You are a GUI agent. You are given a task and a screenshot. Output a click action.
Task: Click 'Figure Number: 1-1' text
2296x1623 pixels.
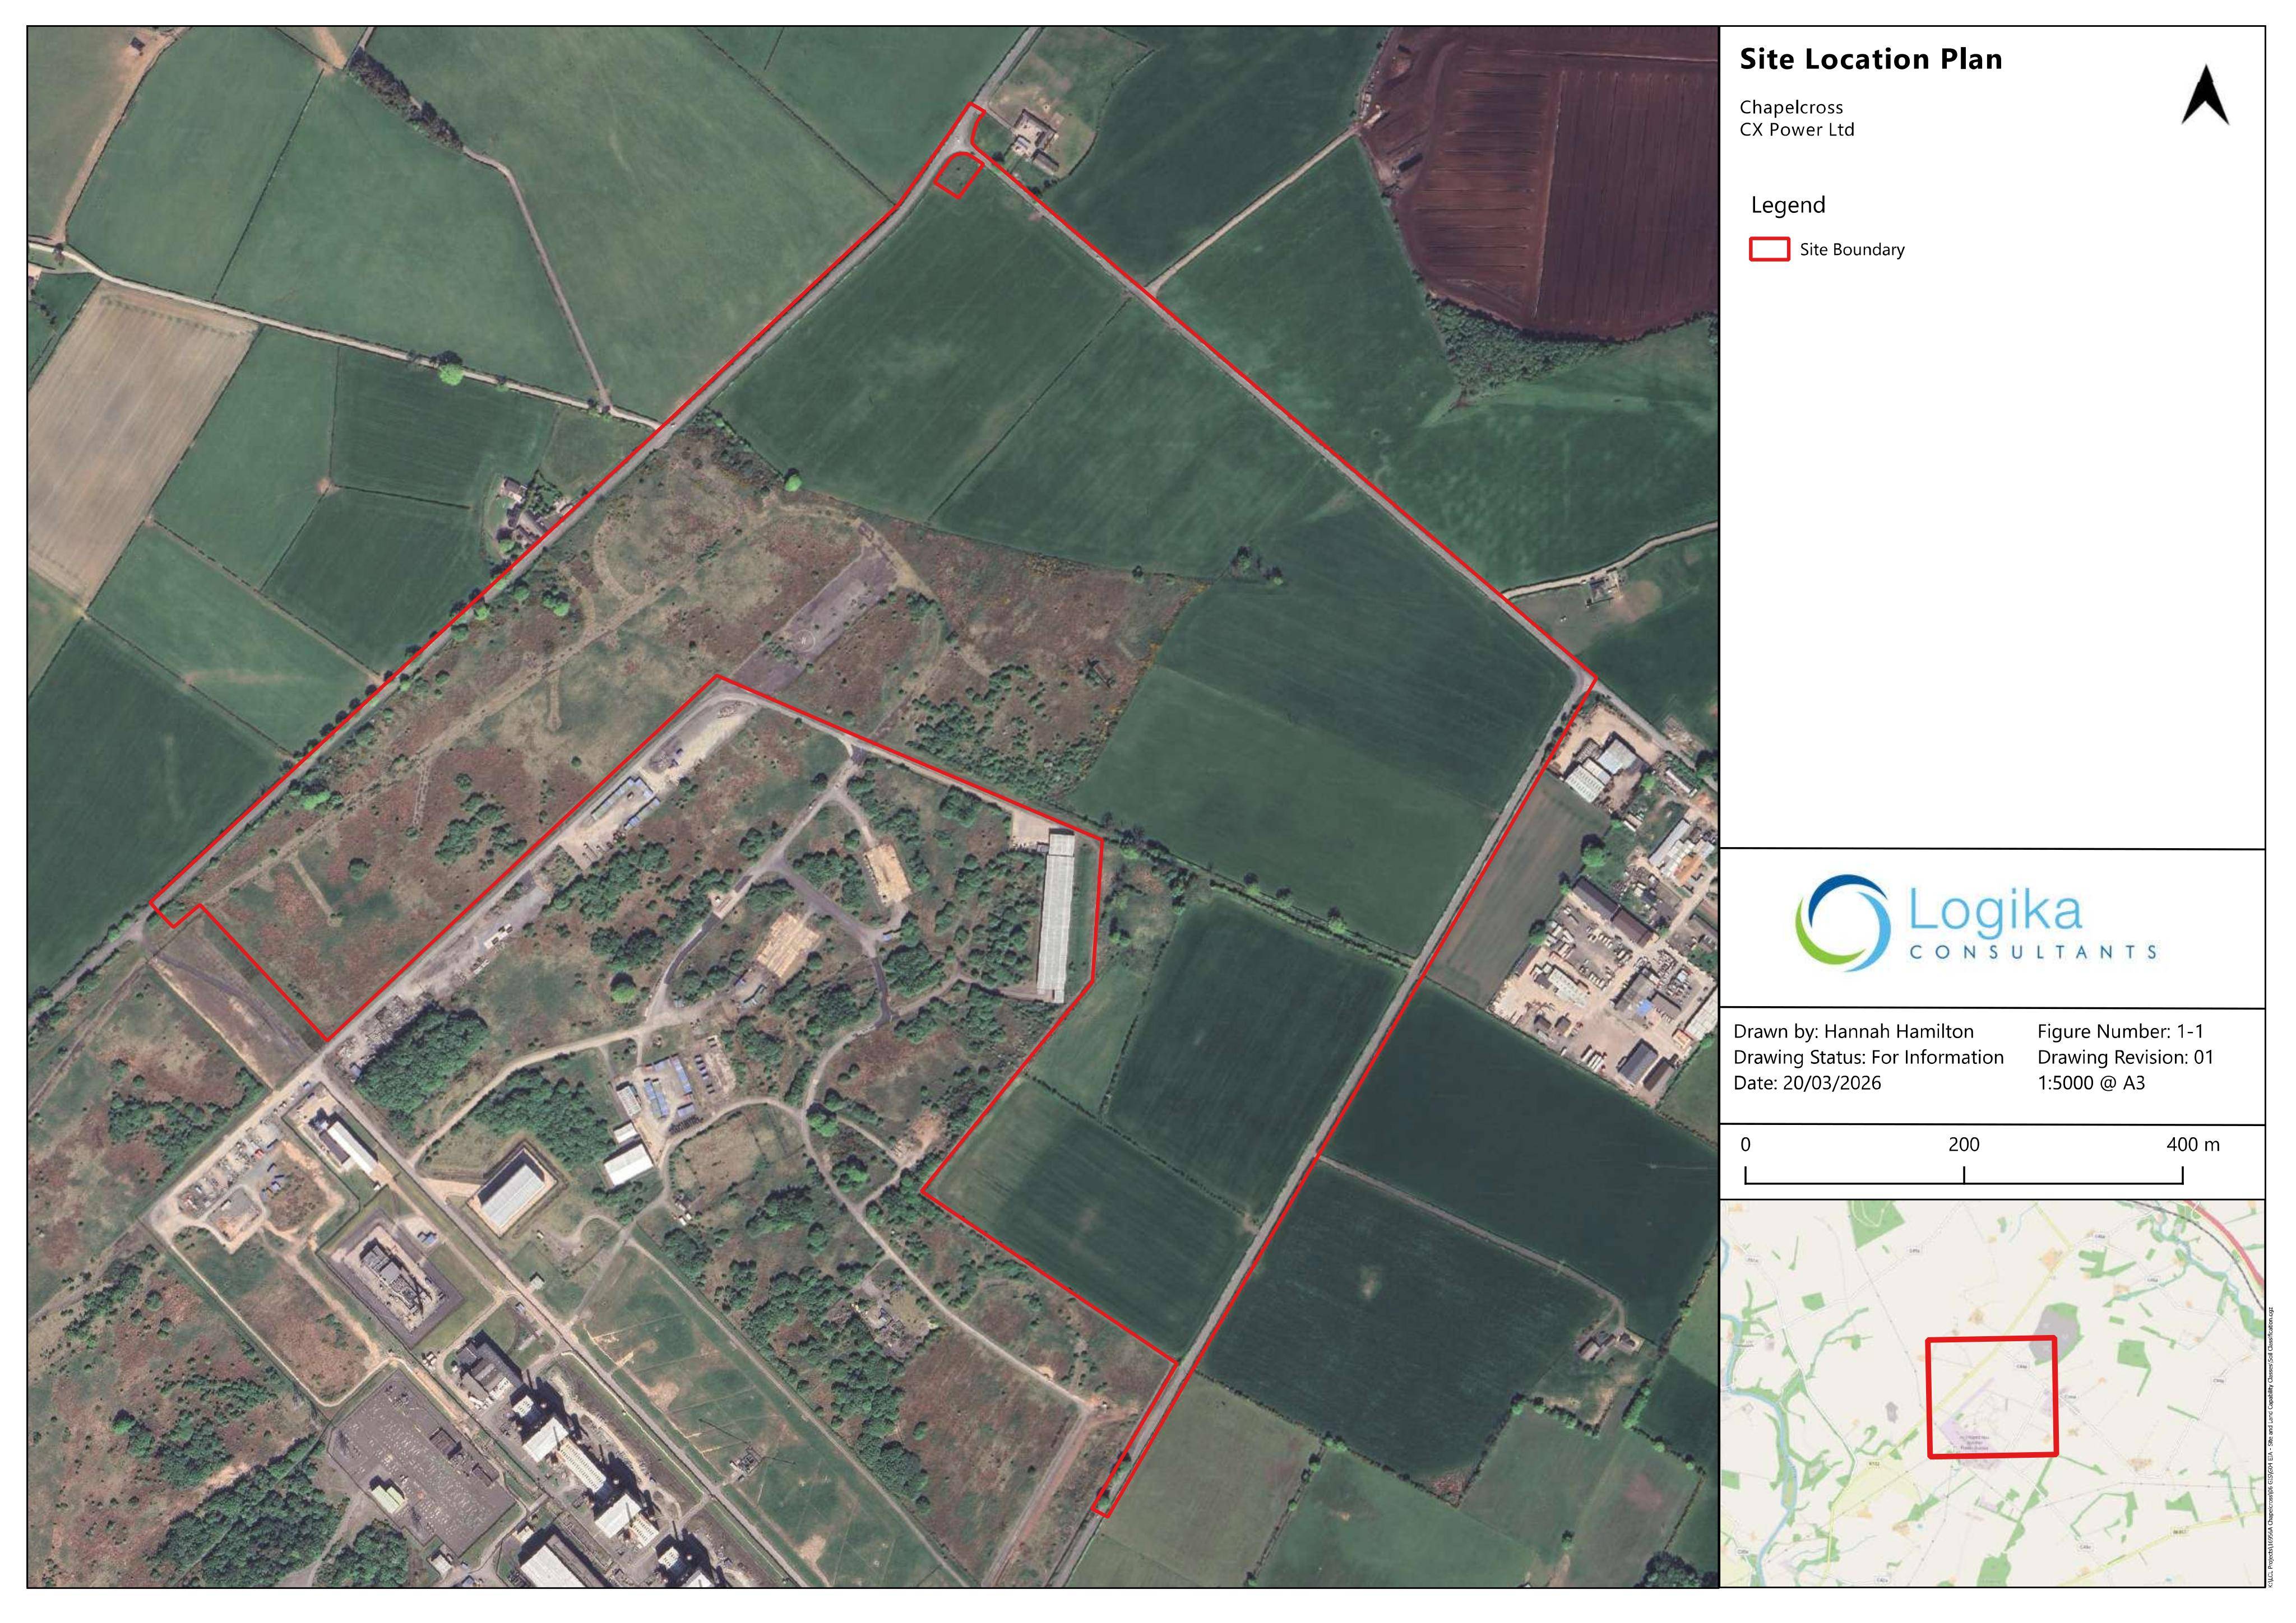click(2120, 1031)
